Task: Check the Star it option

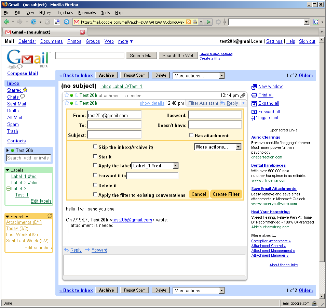Action: (95, 156)
